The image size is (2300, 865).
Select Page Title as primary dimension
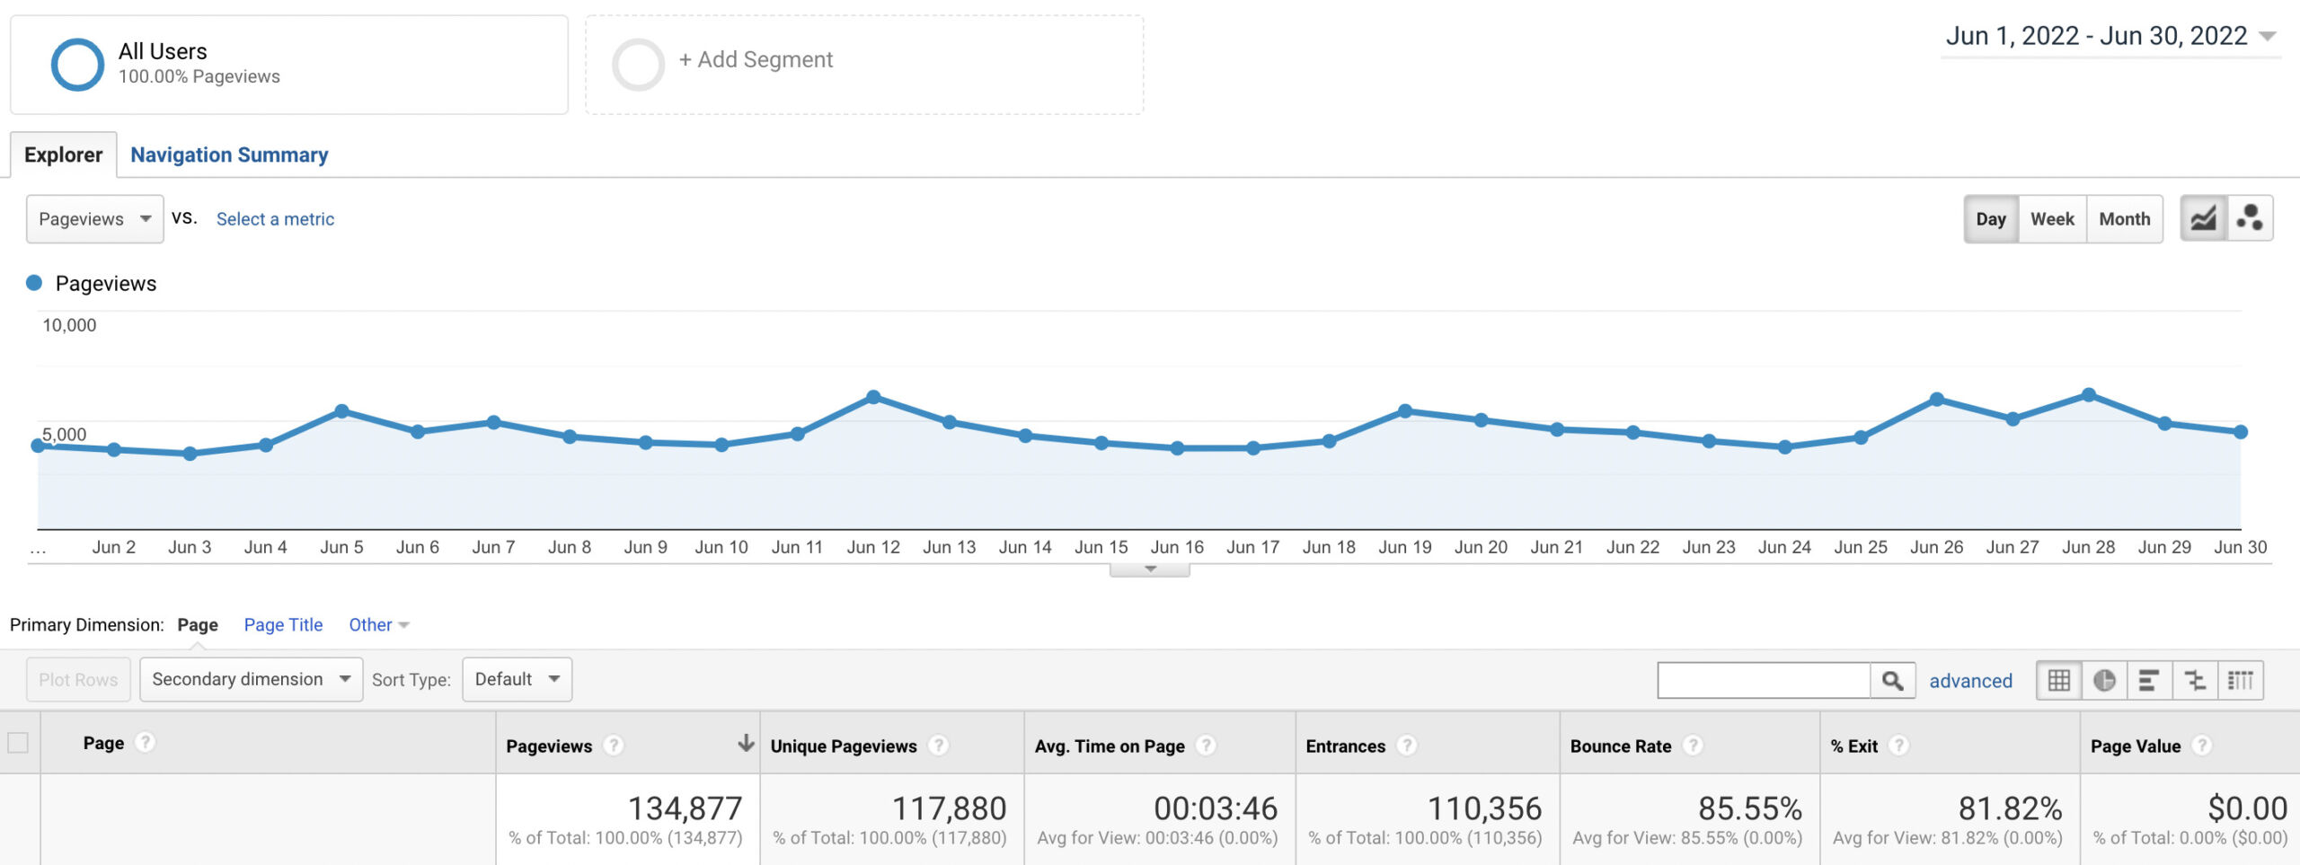(x=282, y=624)
